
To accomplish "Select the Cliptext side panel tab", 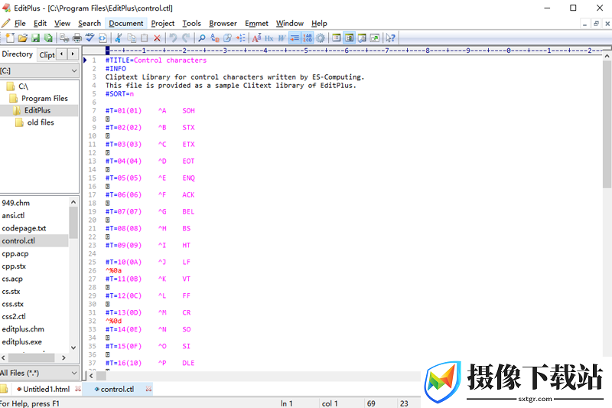I will coord(47,55).
